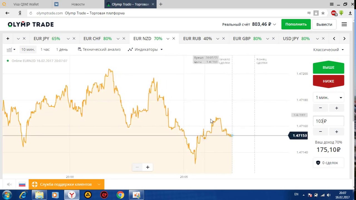Open 0 сделок deals list
356x200 pixels.
(328, 163)
